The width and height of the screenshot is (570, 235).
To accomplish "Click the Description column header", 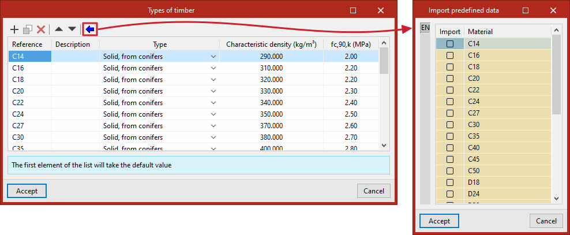I will (x=76, y=44).
